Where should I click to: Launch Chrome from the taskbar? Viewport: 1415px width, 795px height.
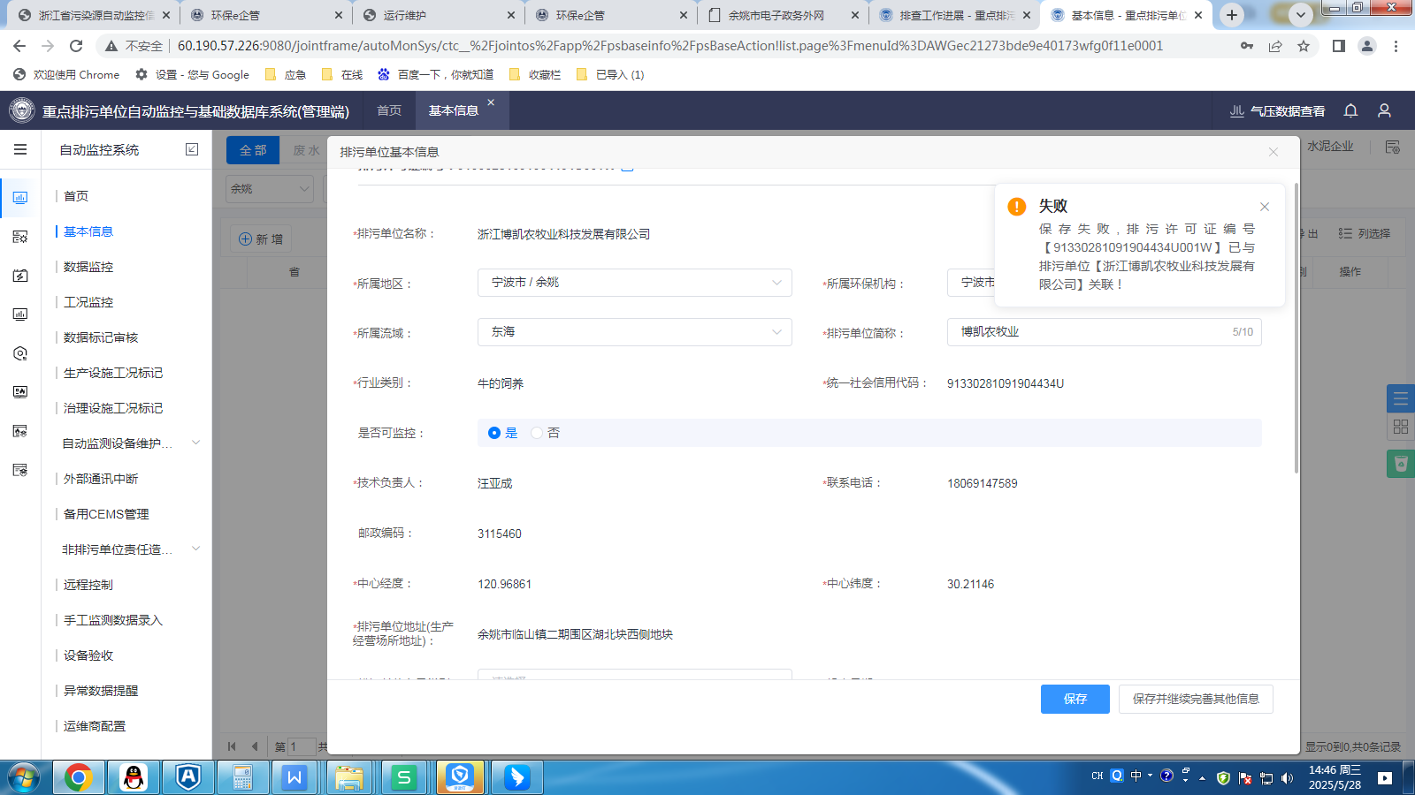tap(78, 777)
